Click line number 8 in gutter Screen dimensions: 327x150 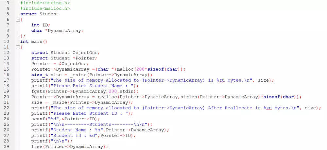pos(8,31)
